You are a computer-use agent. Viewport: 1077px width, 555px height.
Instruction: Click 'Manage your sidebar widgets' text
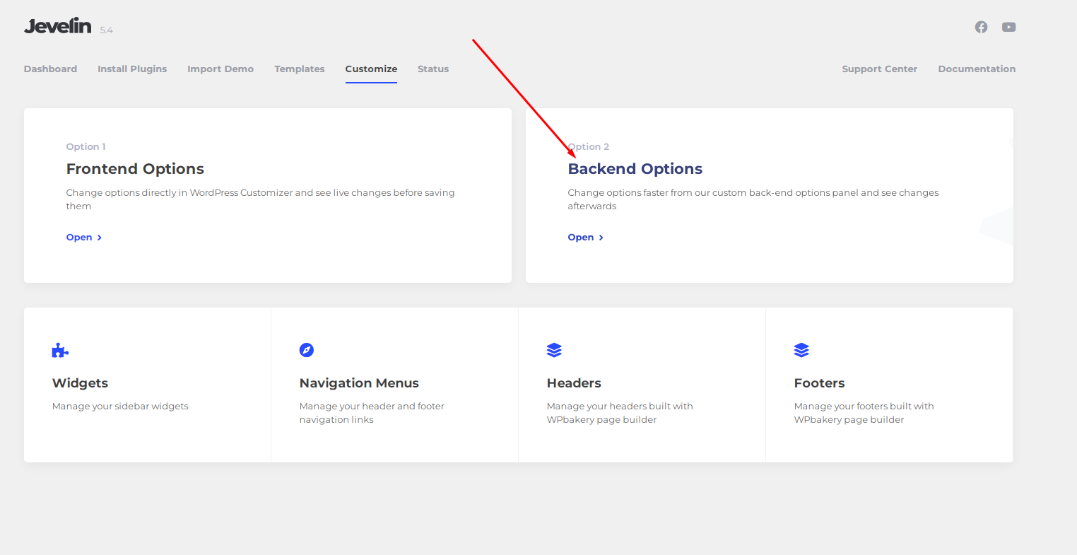(120, 406)
